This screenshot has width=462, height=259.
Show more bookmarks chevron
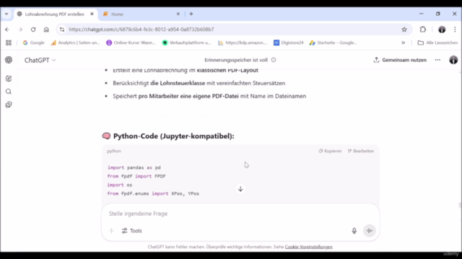click(x=403, y=42)
